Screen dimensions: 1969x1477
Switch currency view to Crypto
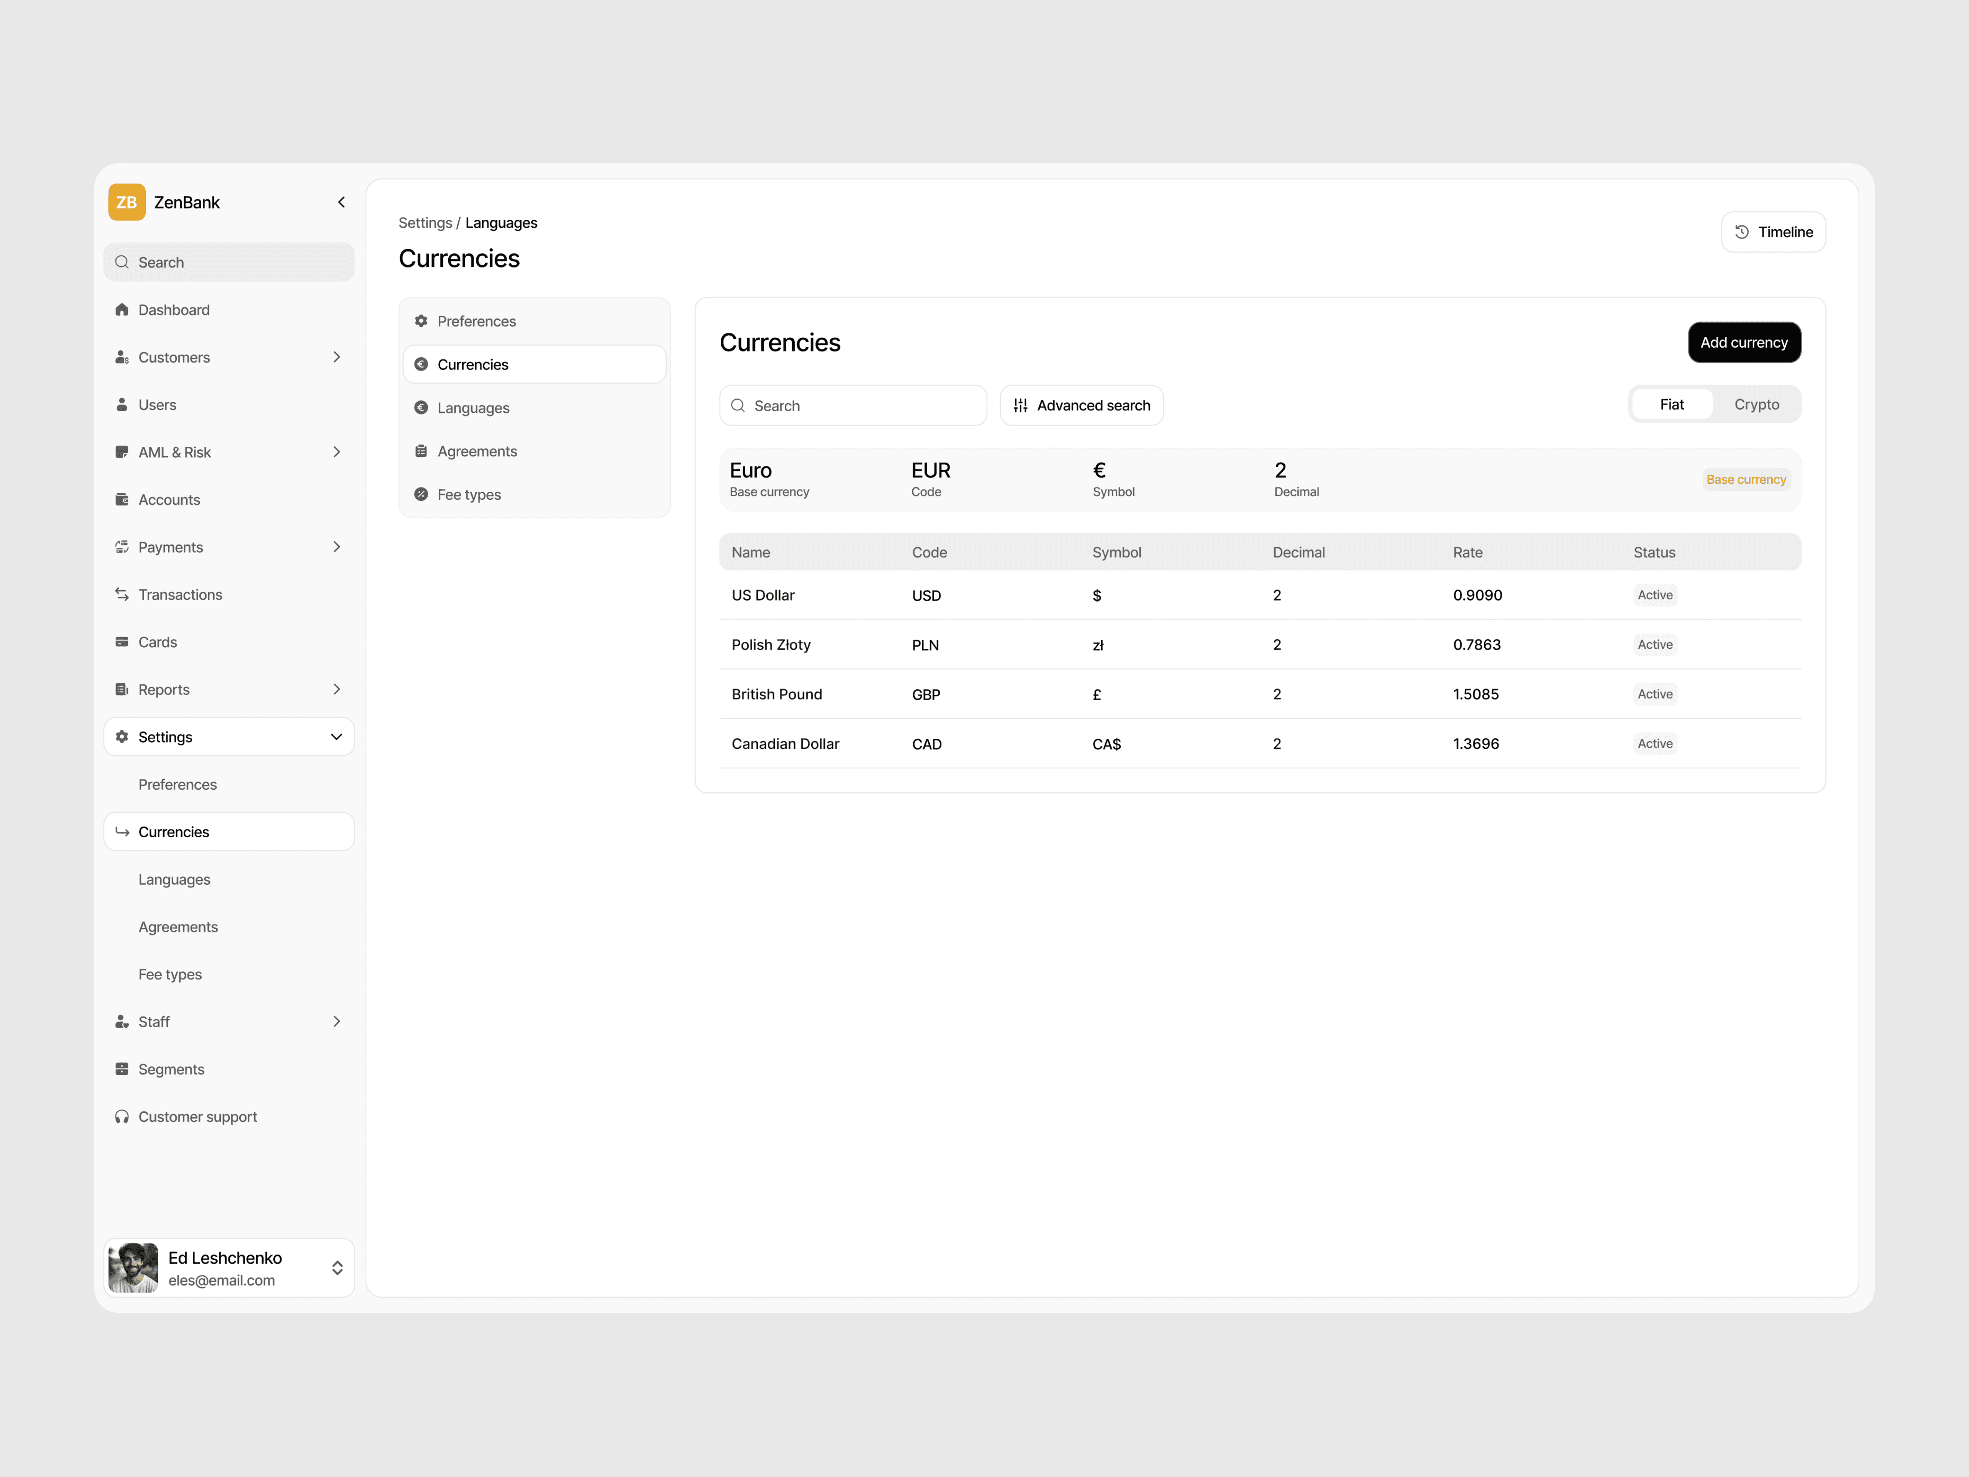point(1756,404)
